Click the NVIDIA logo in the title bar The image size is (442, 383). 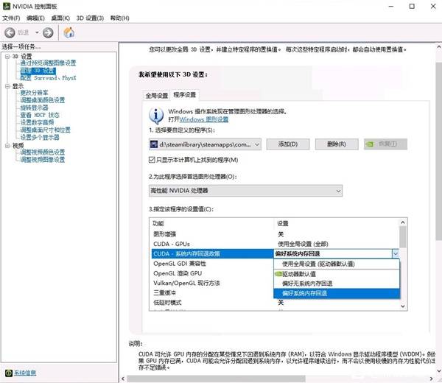(x=7, y=5)
